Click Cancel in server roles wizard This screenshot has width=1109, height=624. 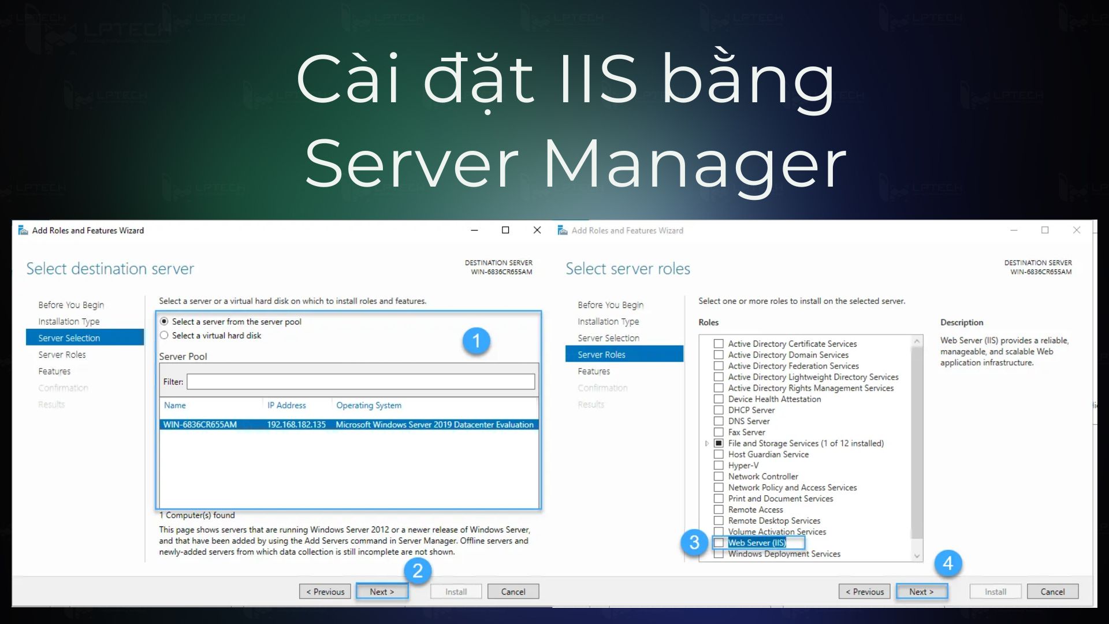point(1052,592)
